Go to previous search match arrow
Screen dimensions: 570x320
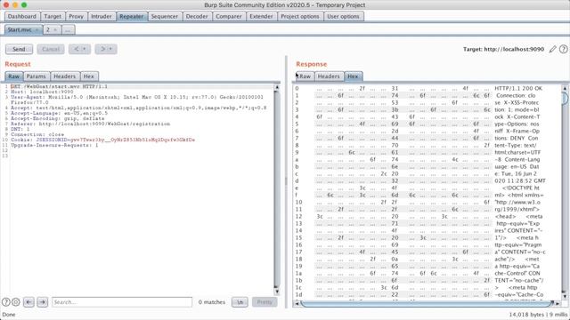[x=28, y=302]
